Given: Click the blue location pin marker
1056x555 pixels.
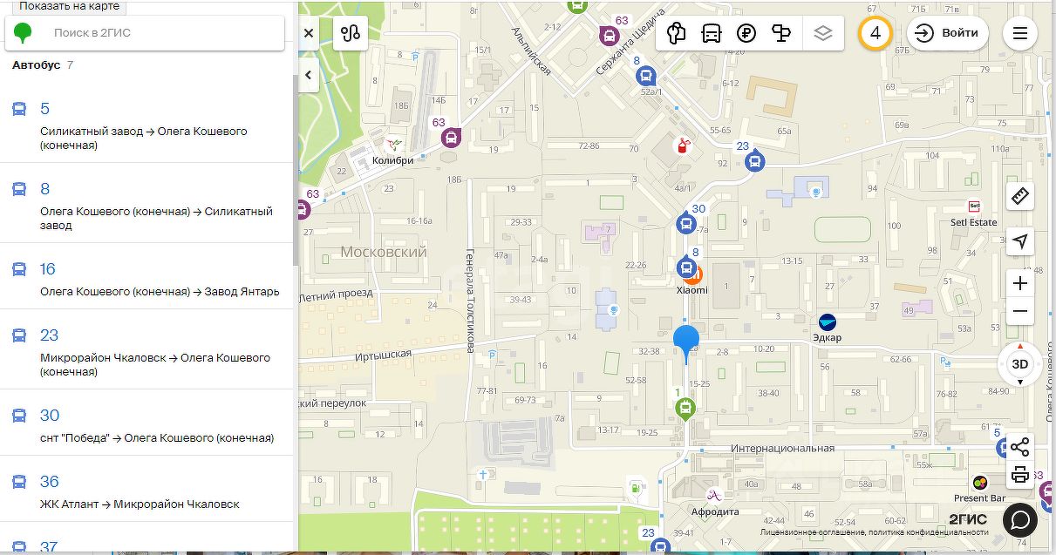Looking at the screenshot, I should pyautogui.click(x=686, y=342).
